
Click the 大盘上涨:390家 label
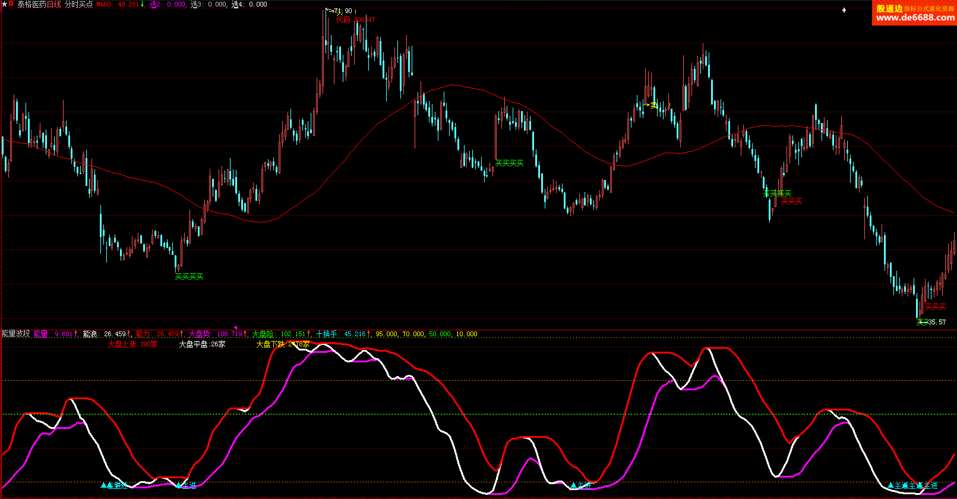pyautogui.click(x=132, y=344)
